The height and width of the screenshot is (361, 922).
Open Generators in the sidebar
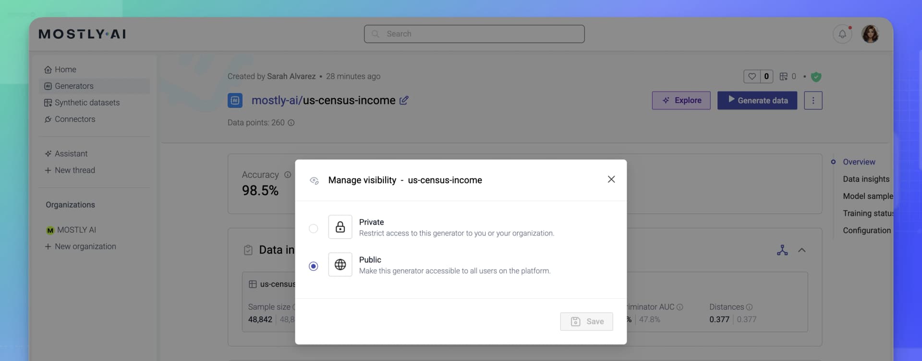(94, 86)
